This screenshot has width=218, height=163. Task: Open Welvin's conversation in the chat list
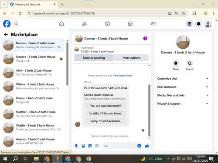[33, 86]
